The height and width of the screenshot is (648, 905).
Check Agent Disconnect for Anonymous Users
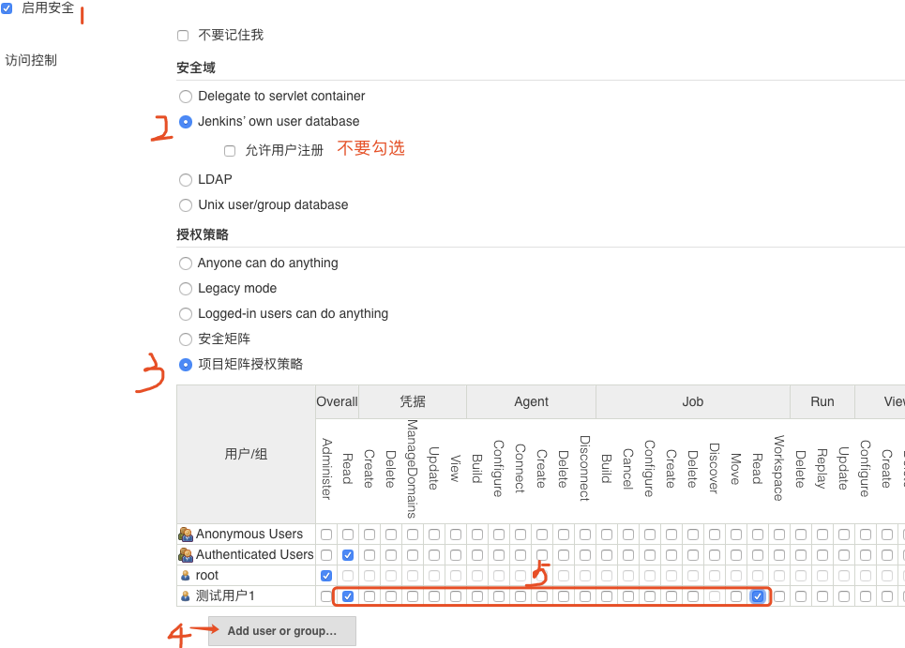(x=584, y=535)
